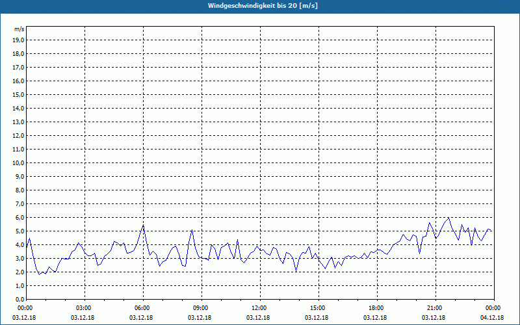Click the '18:00' time label
The width and height of the screenshot is (520, 325).
coord(378,308)
